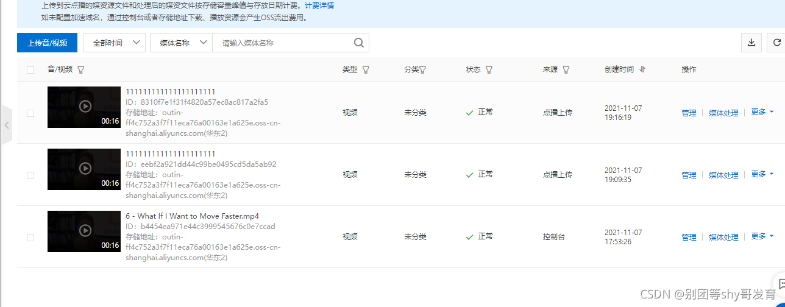Open filter icon beside 类型 header
785x307 pixels.
click(x=366, y=69)
